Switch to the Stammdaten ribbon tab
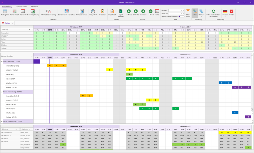 coord(21,6)
